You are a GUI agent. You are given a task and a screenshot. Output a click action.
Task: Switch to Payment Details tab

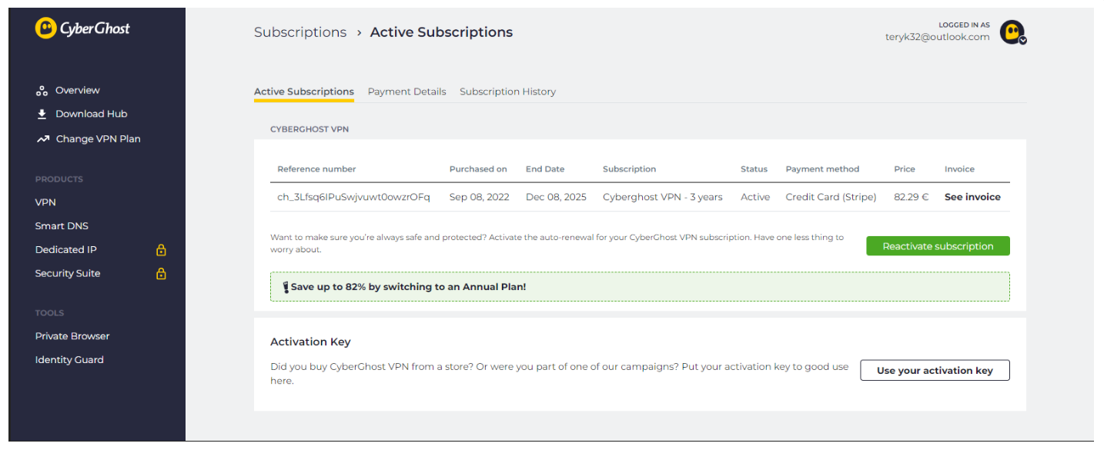[x=406, y=92]
